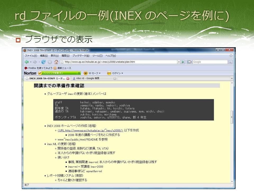Open the 表示(V) menu
254x191 pixels.
pyautogui.click(x=55, y=56)
